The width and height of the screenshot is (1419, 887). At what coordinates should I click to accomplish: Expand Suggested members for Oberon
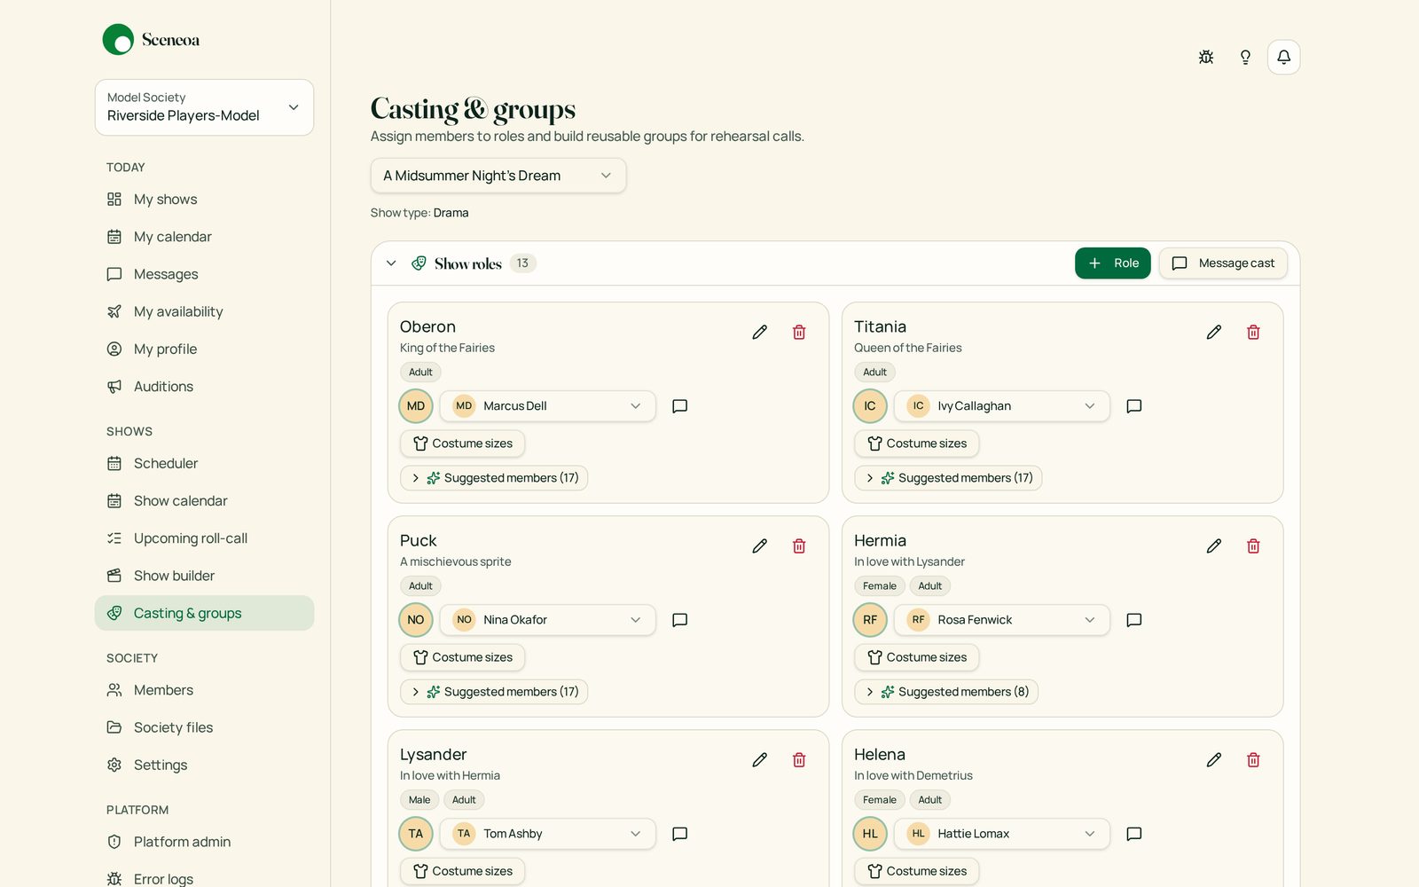click(x=494, y=478)
